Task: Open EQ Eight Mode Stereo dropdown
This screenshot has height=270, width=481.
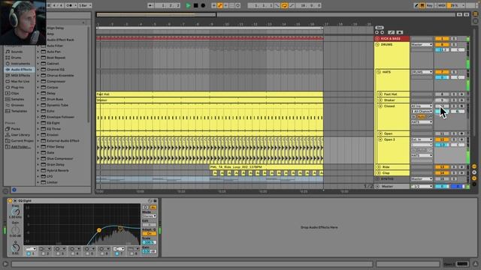Action: pyautogui.click(x=149, y=216)
